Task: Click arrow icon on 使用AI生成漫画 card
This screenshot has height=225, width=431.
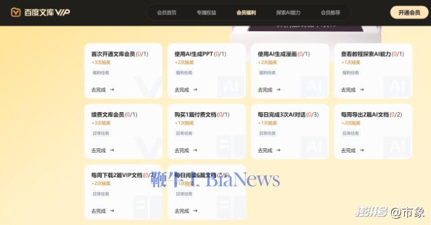Action: pyautogui.click(x=279, y=90)
